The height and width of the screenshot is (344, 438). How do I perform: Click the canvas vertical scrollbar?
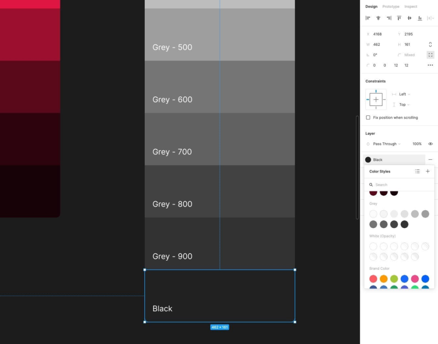[357, 167]
